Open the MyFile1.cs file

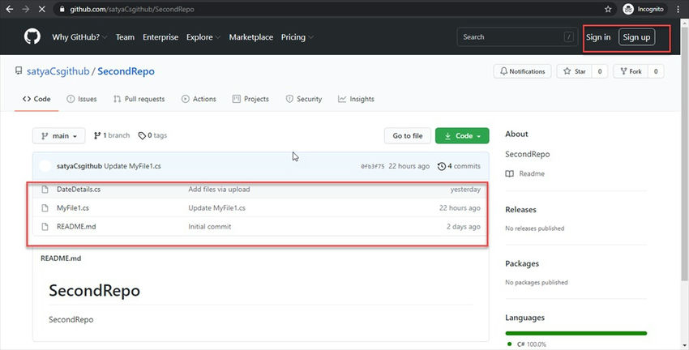[x=73, y=208]
